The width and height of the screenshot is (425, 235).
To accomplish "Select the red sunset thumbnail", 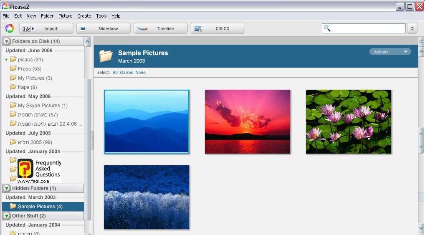I will 247,121.
